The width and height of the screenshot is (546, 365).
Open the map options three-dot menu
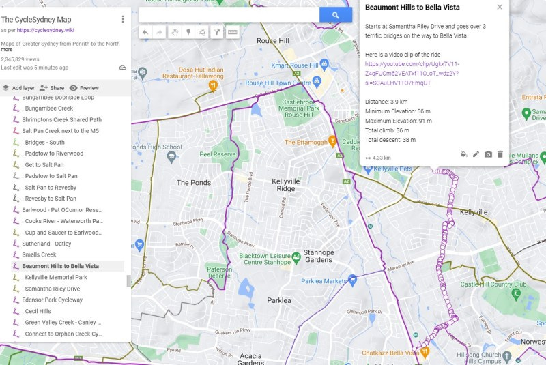pyautogui.click(x=123, y=19)
